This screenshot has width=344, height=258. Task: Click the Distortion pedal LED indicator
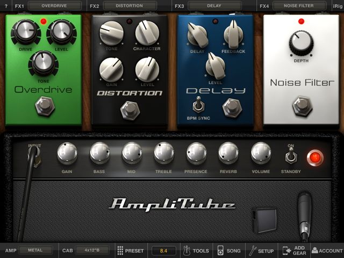(x=130, y=21)
